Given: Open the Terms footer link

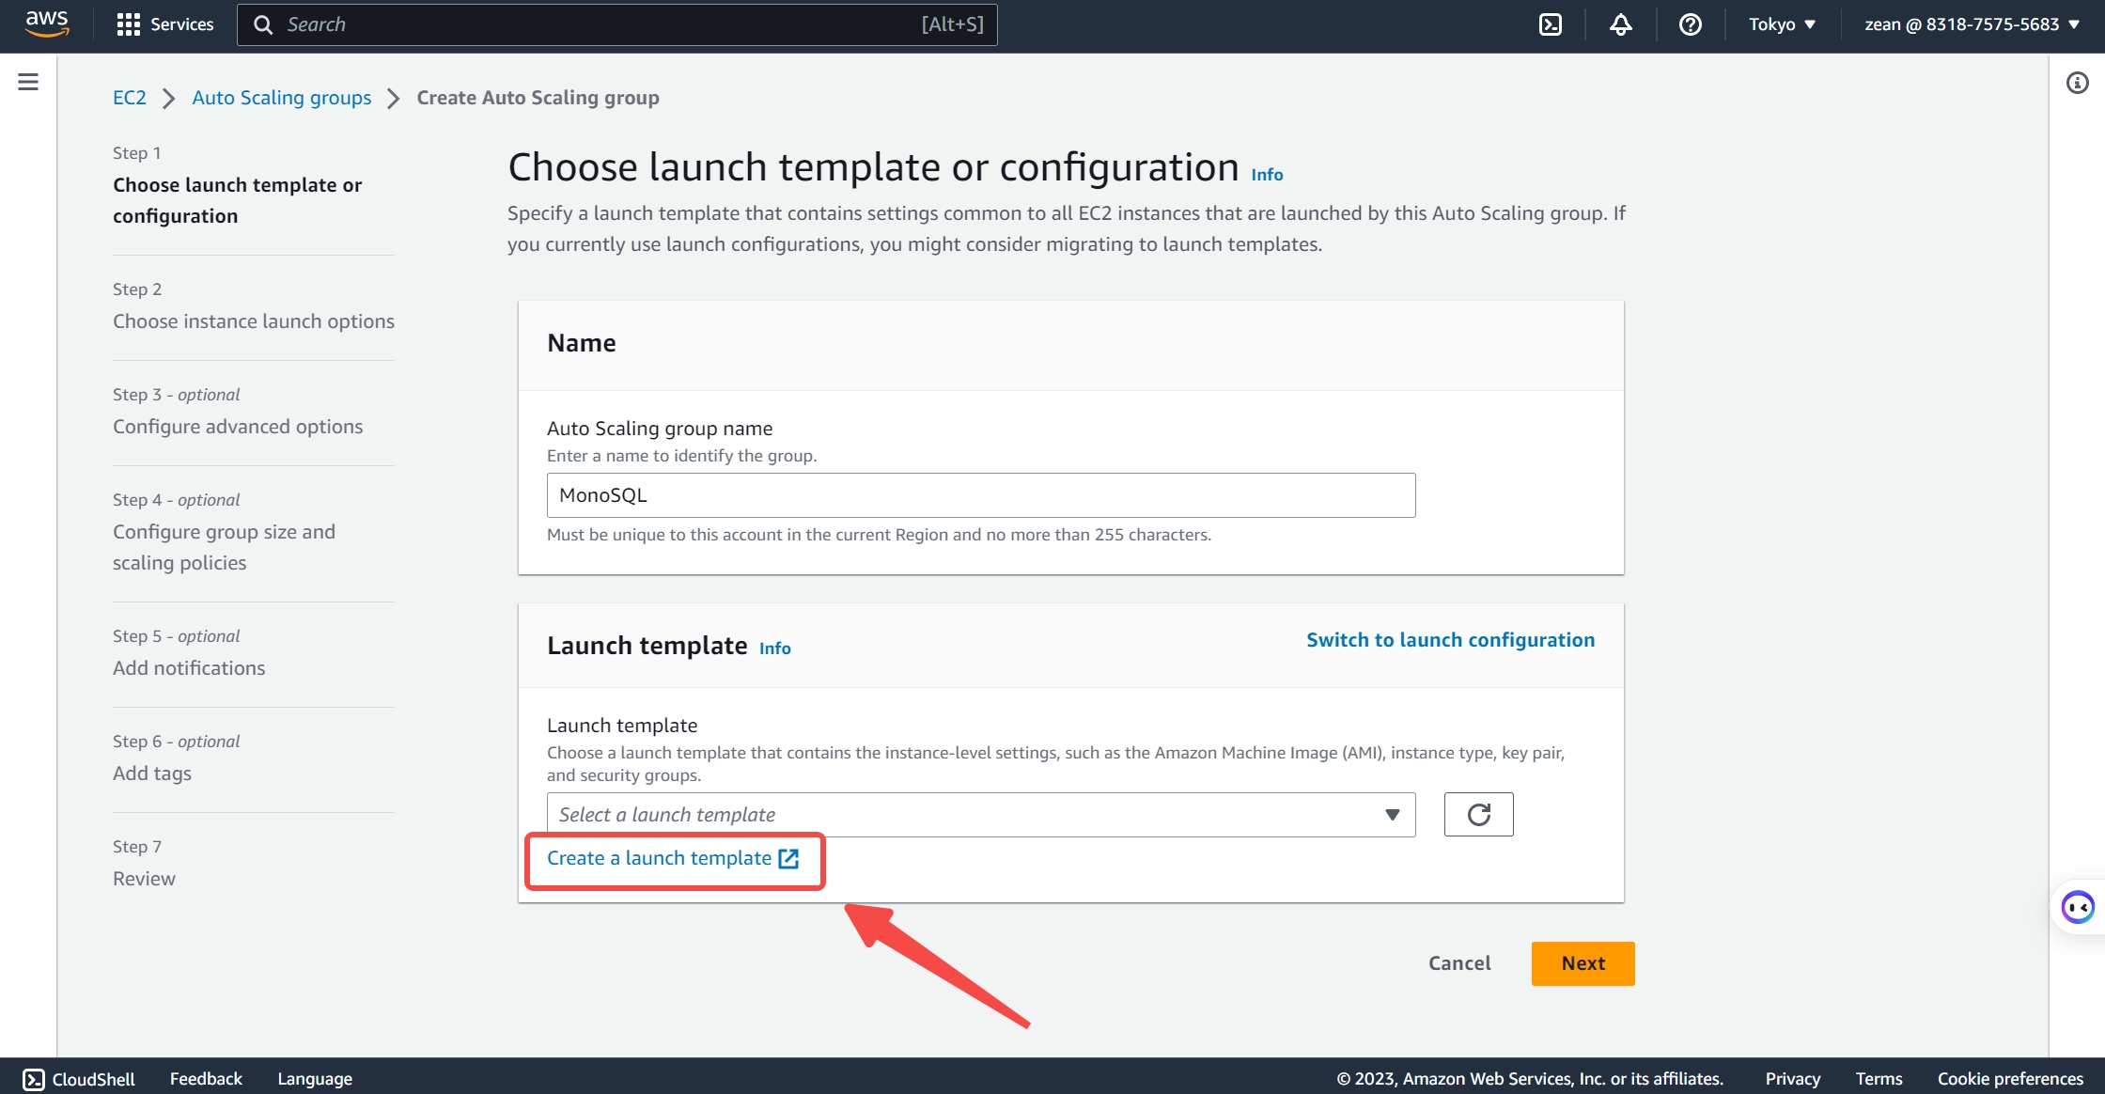Looking at the screenshot, I should coord(1879,1079).
